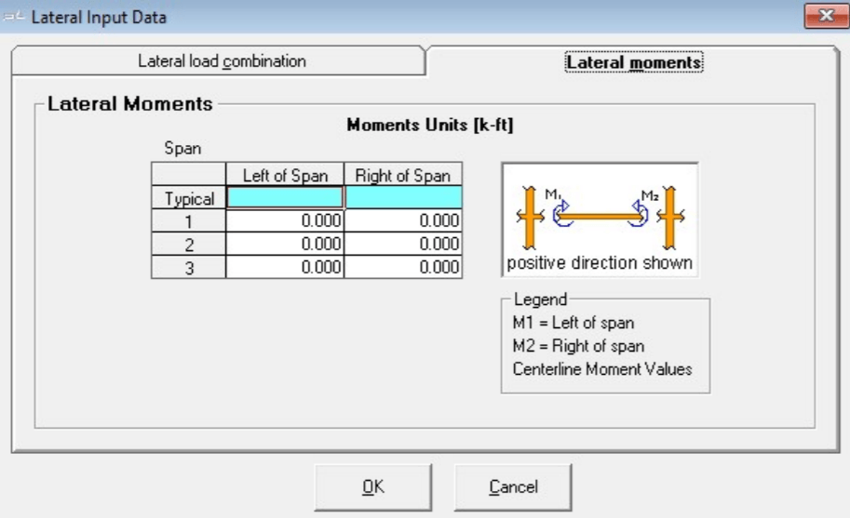Click the right orange column in the diagram
This screenshot has height=518, width=850.
click(x=671, y=215)
